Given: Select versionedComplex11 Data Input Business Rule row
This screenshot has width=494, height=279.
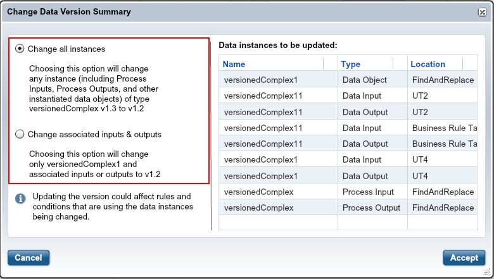Looking at the screenshot, I should point(348,128).
